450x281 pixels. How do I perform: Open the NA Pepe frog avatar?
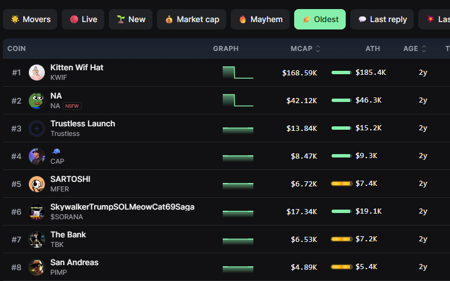click(37, 101)
